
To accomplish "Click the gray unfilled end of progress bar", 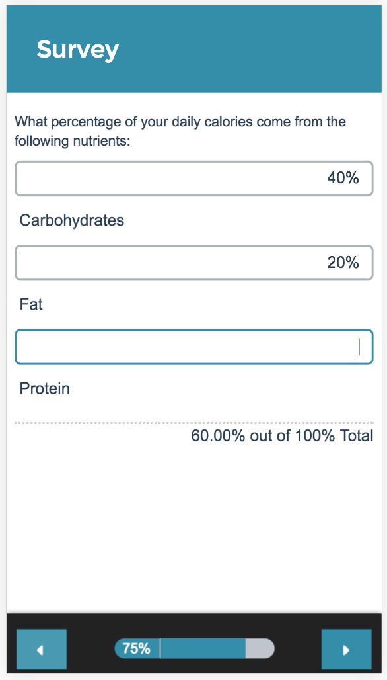I will coord(260,649).
